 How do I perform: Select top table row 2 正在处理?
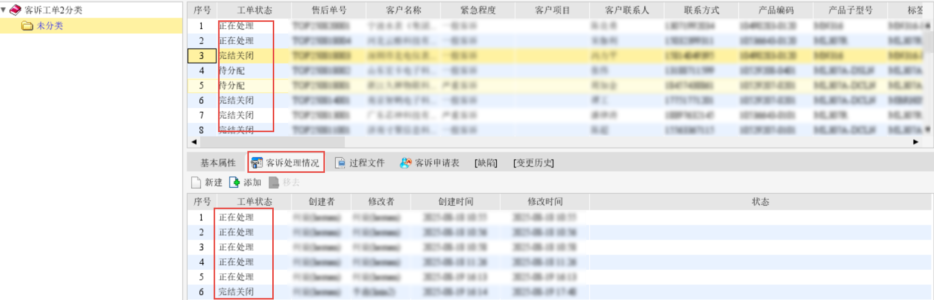pos(236,41)
